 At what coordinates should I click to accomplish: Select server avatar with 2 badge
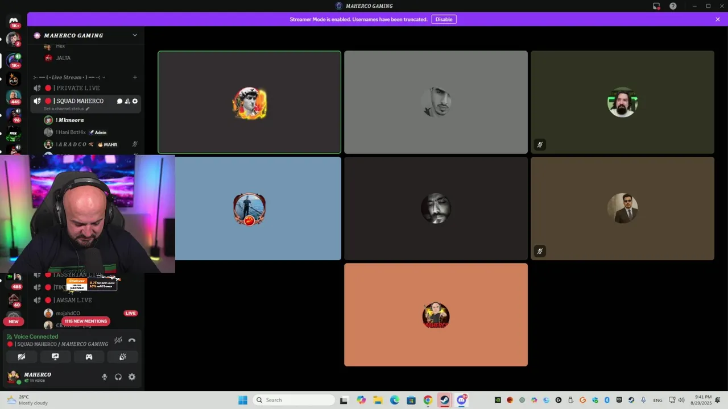14,40
